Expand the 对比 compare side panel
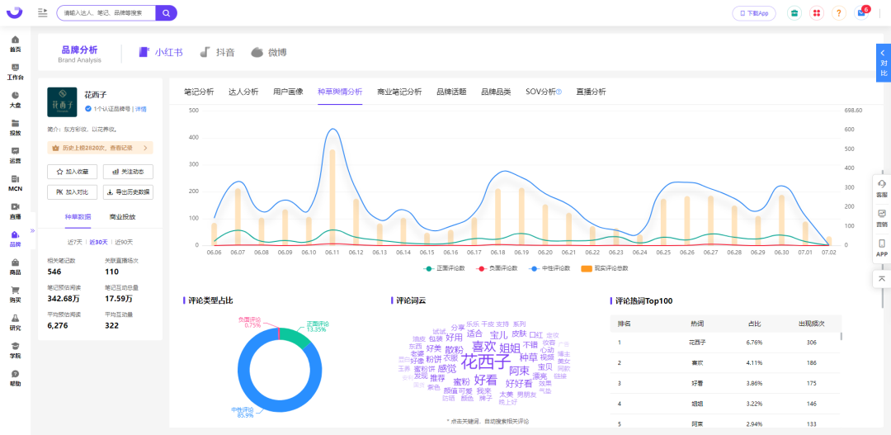 coord(883,63)
